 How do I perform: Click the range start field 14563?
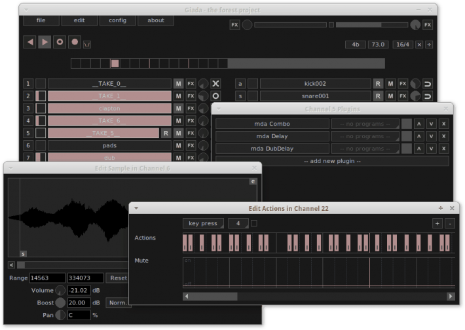click(47, 278)
